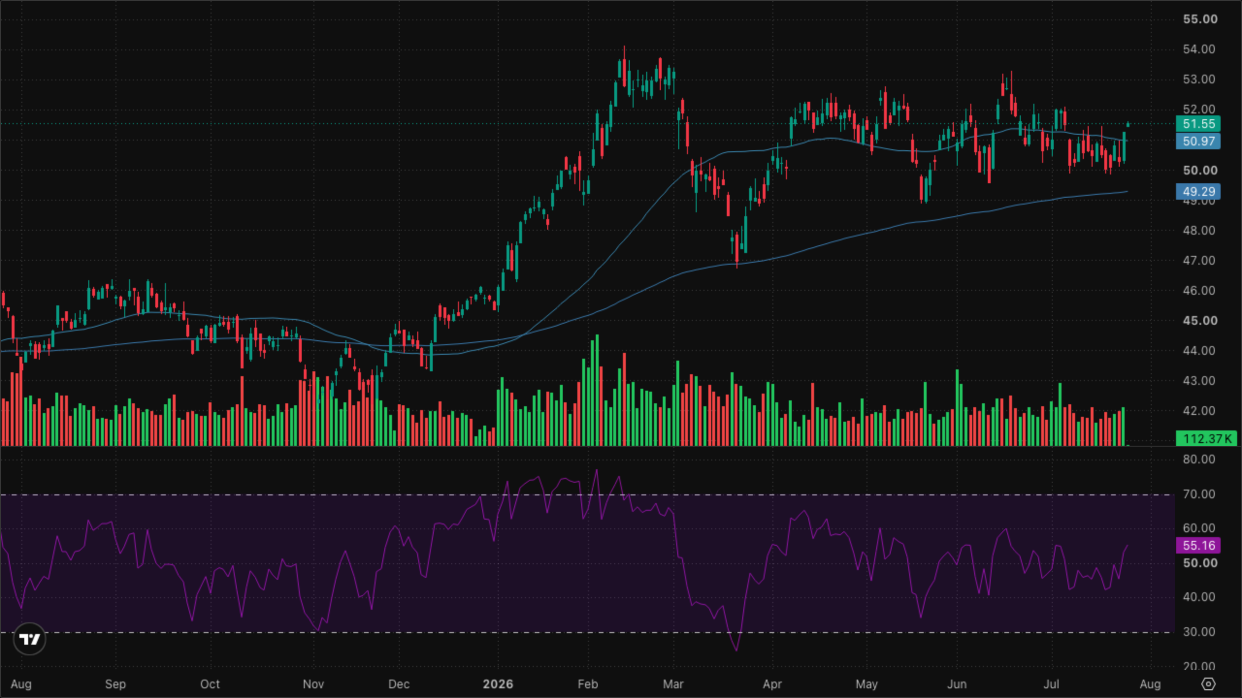Click the 50.97 moving average label
The image size is (1242, 698).
point(1198,141)
